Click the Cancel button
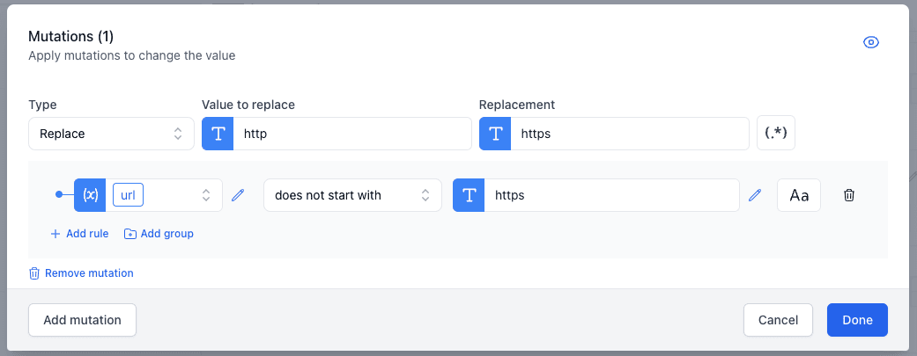This screenshot has width=917, height=356. point(778,320)
